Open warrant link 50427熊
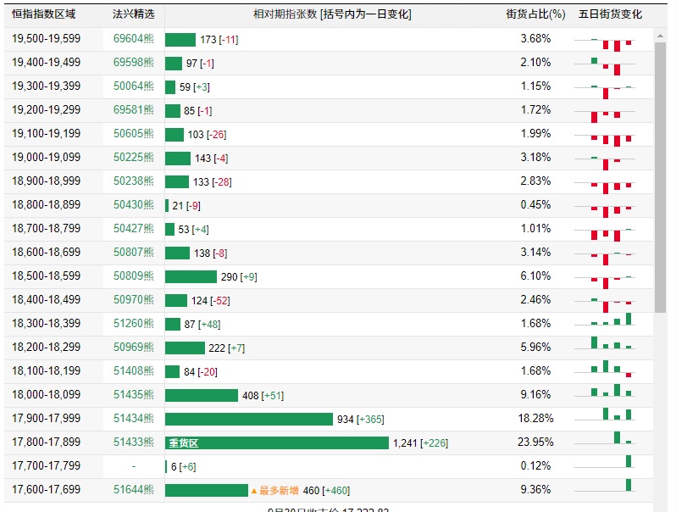The height and width of the screenshot is (512, 676). (x=134, y=229)
